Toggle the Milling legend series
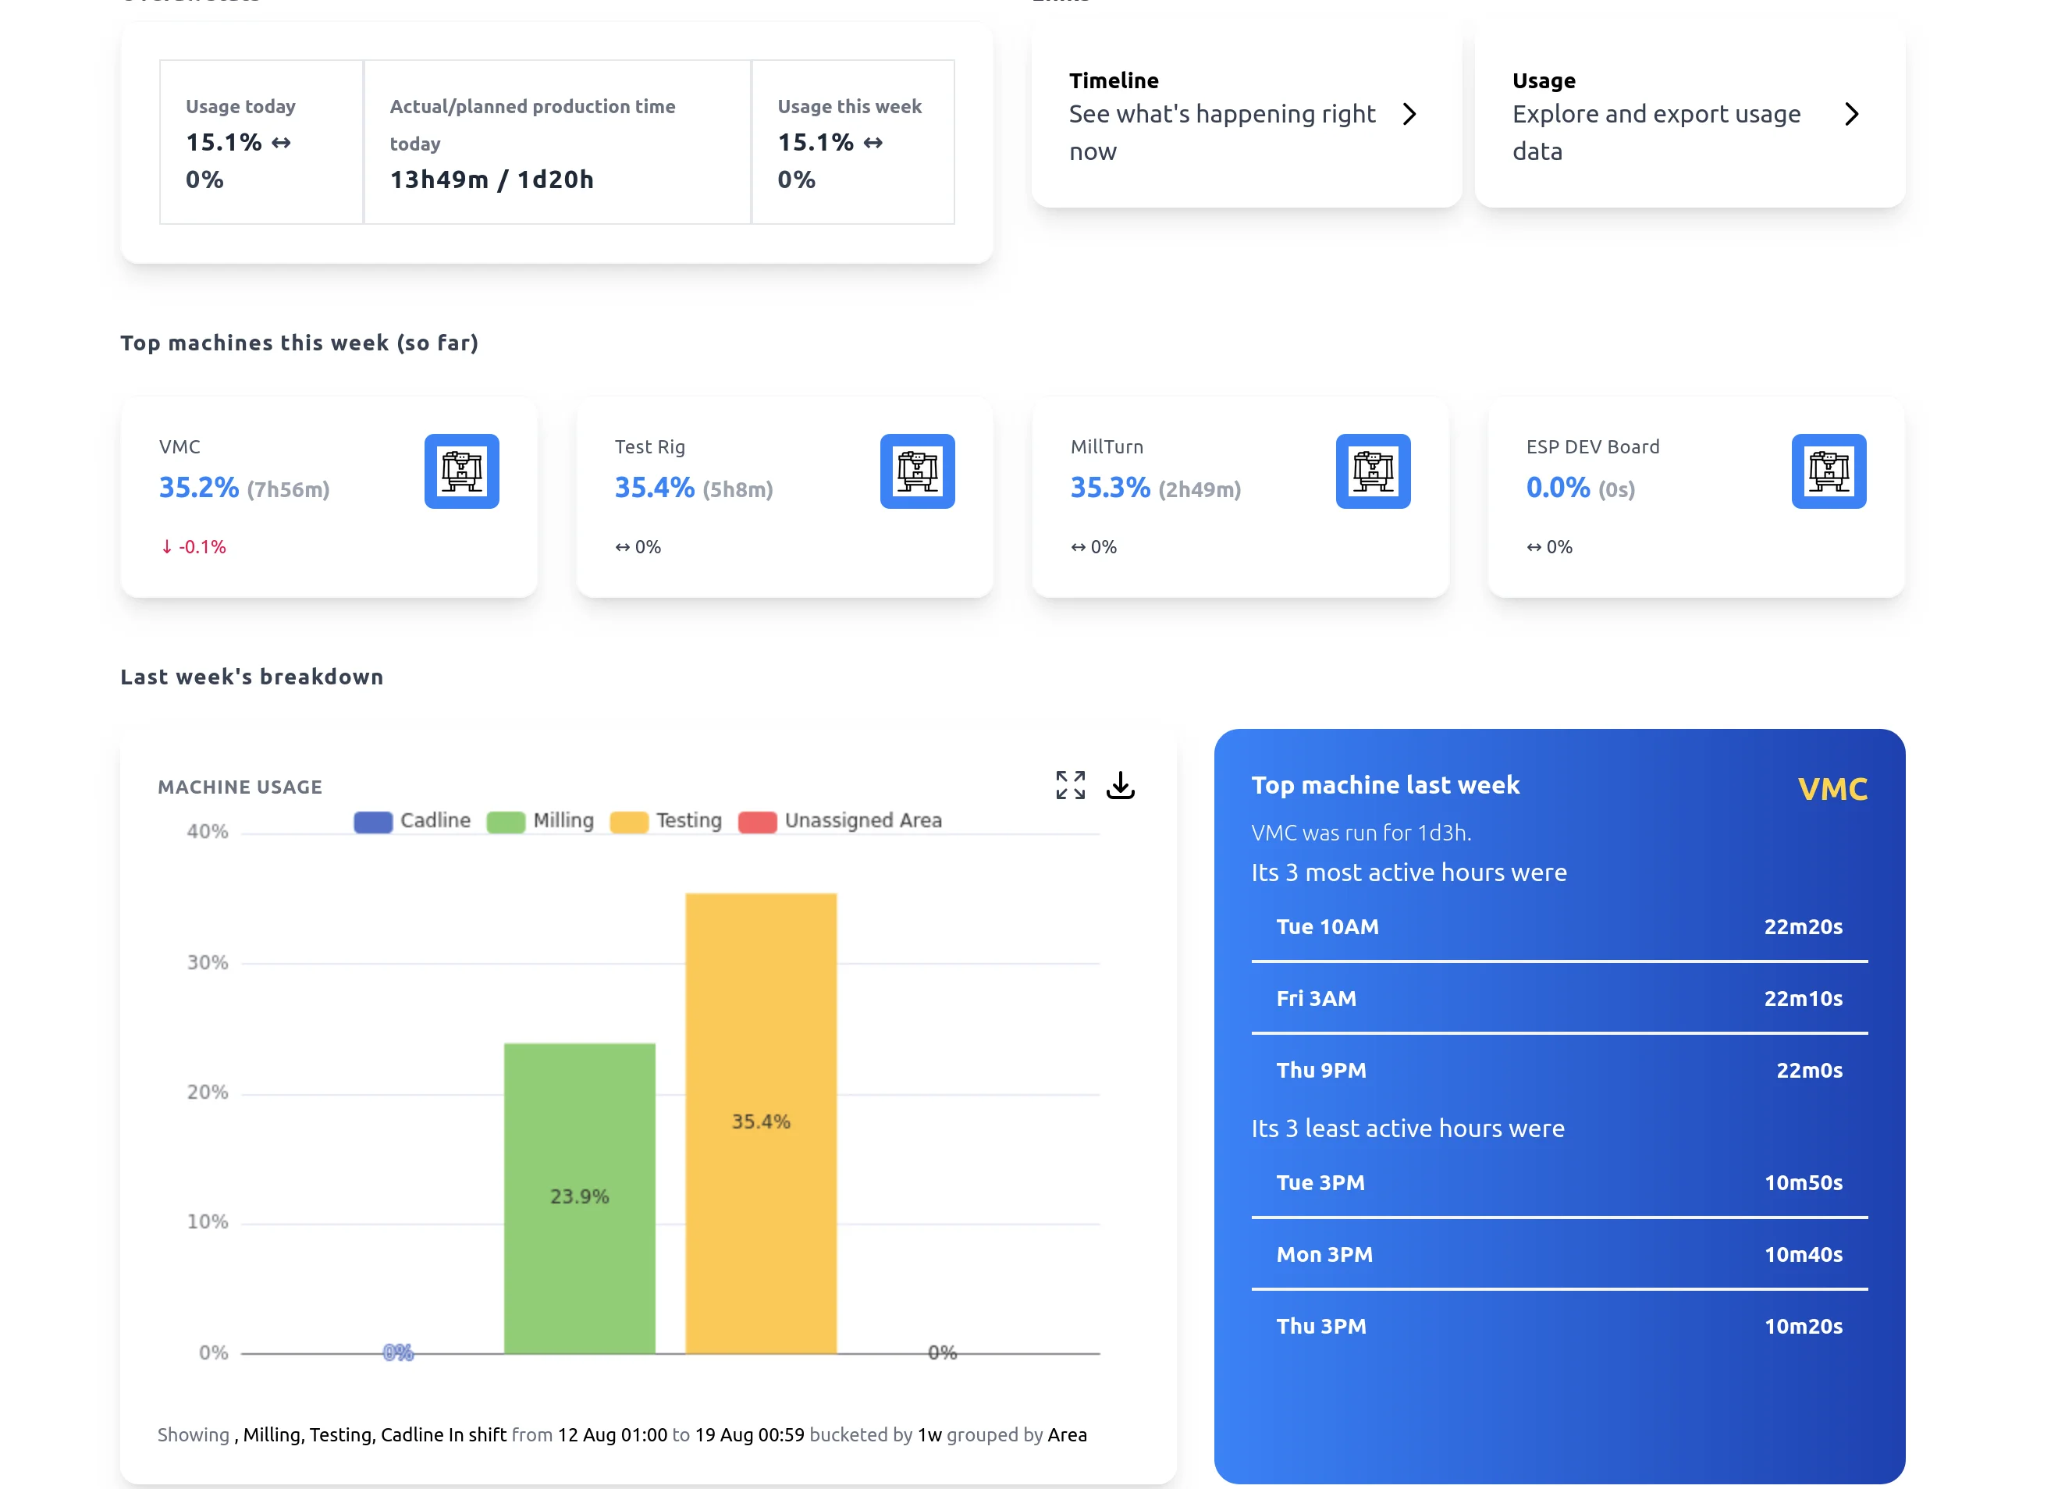 (x=540, y=820)
